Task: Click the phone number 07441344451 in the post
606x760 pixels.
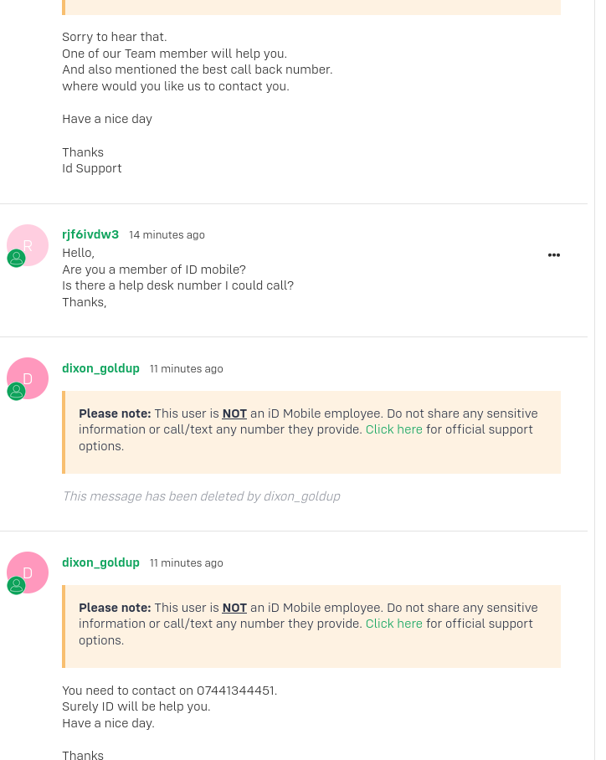Action: (235, 691)
